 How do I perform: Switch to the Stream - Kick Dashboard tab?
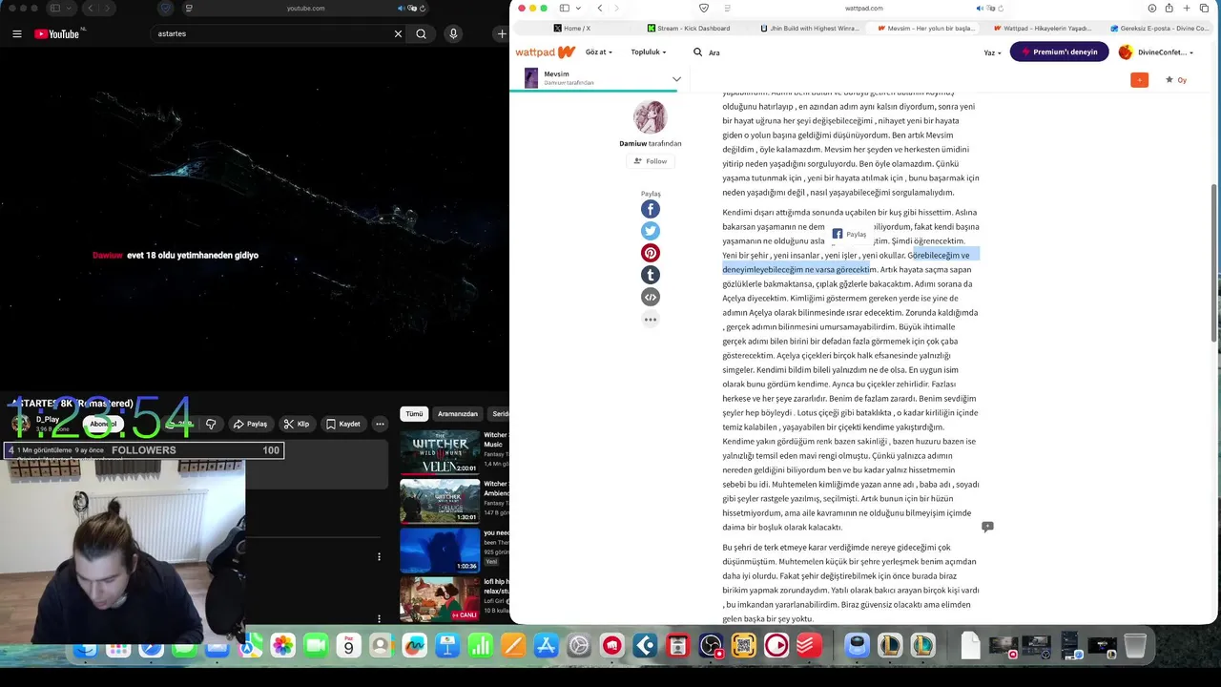point(688,28)
